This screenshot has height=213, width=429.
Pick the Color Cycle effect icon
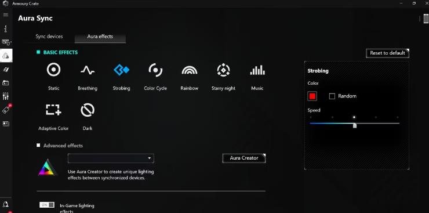(155, 70)
